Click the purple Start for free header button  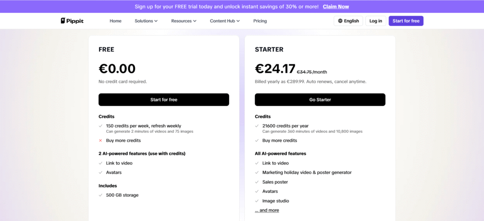406,21
